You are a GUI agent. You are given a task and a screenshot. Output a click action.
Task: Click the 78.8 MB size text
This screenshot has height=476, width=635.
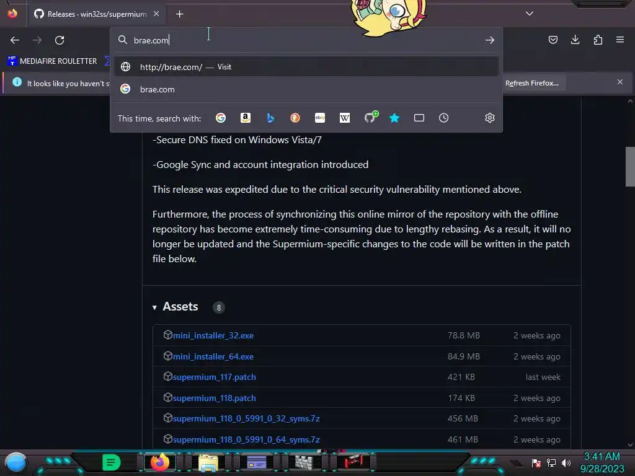[x=464, y=335]
